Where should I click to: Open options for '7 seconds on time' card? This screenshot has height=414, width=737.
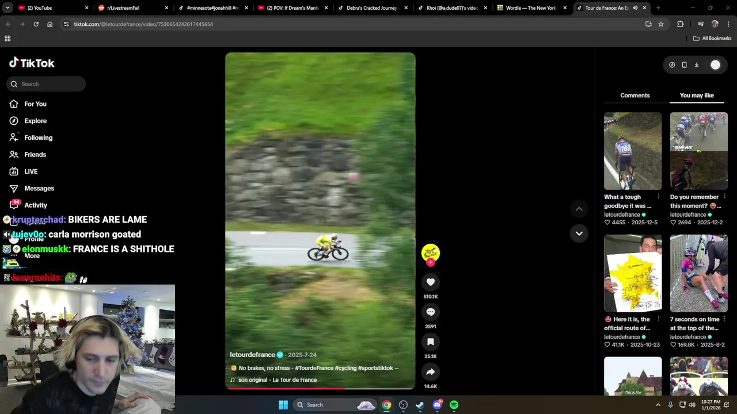[724, 319]
